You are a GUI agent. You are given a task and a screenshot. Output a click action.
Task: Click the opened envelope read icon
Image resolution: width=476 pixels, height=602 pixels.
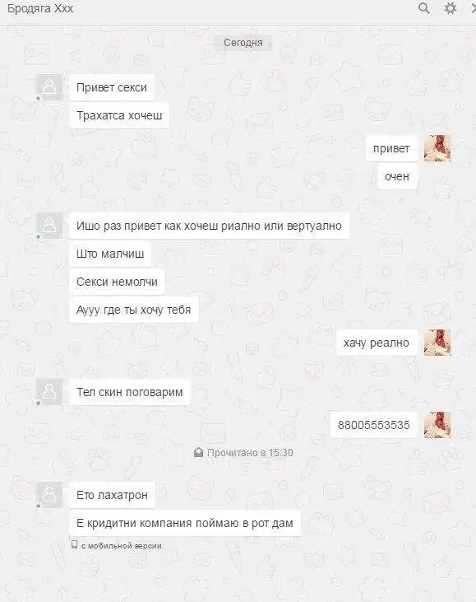[x=198, y=452]
